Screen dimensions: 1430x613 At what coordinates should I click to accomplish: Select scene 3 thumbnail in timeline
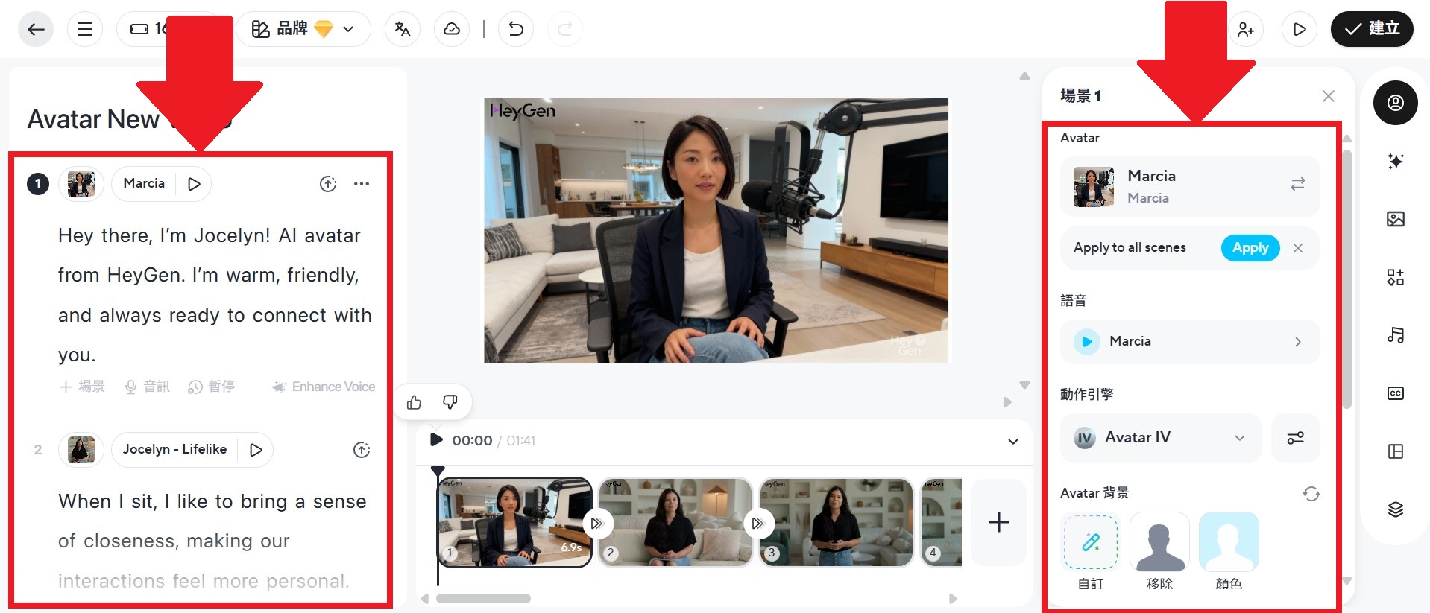(837, 522)
